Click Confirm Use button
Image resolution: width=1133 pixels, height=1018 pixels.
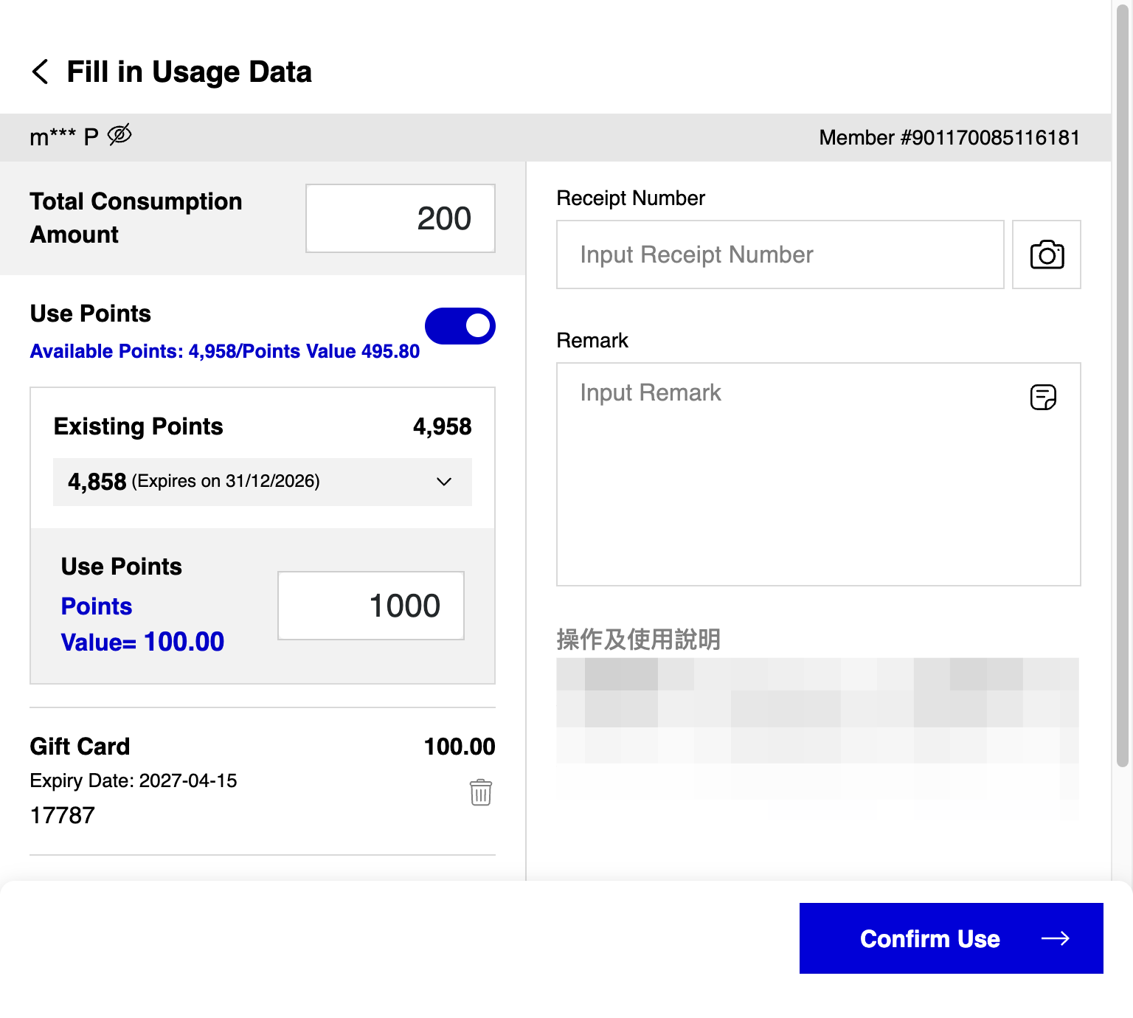click(x=952, y=938)
